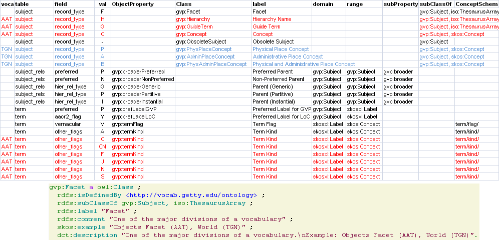Click the Preferred Label for LoC cell

click(x=281, y=116)
